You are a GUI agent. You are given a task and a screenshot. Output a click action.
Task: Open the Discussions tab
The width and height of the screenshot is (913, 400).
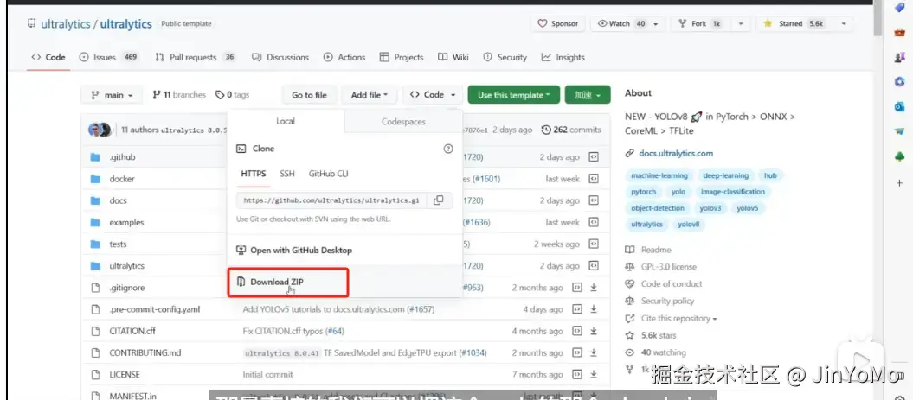(280, 57)
